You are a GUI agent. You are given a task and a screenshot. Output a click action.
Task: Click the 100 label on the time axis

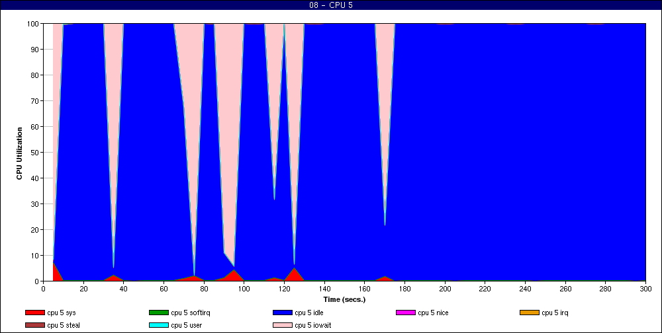pos(244,289)
